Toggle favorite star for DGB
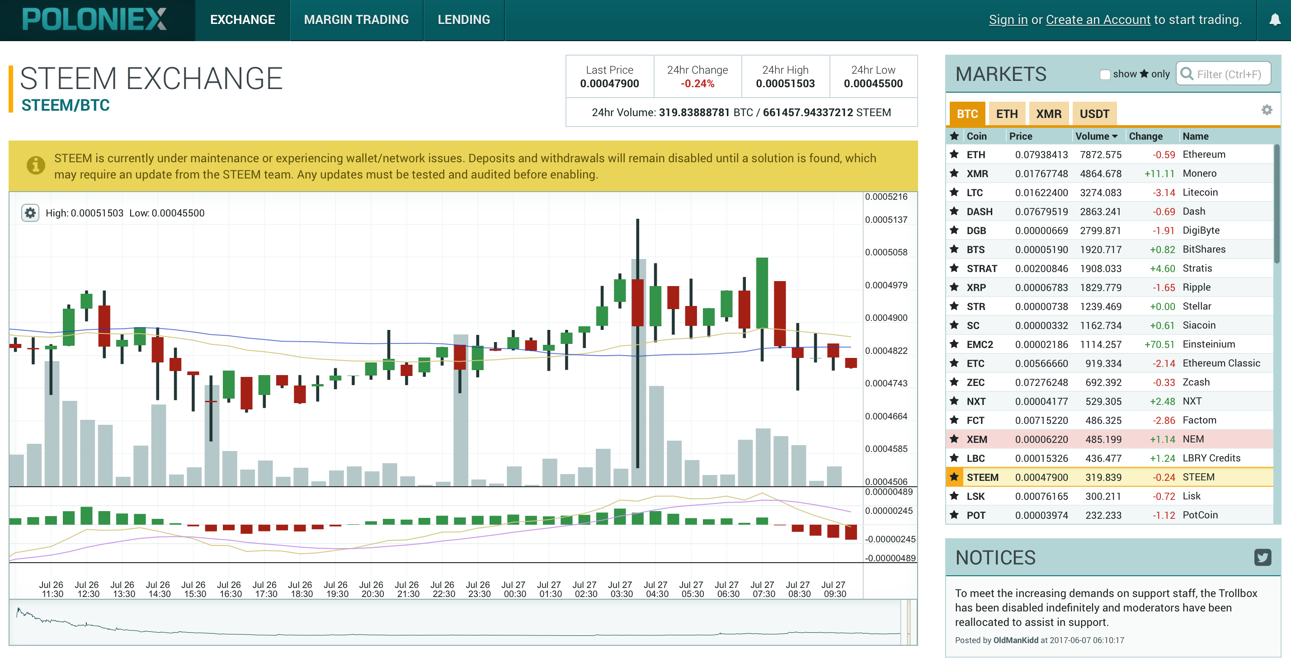This screenshot has height=658, width=1291. 954,230
